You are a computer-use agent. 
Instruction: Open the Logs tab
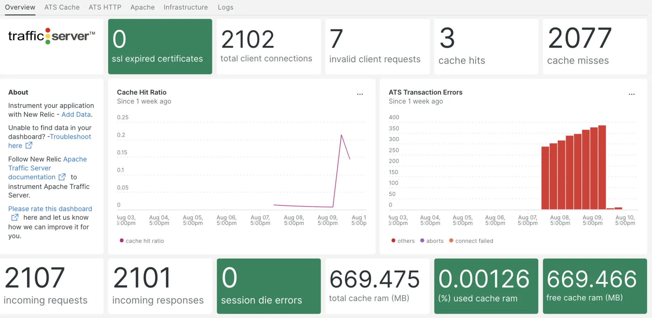(225, 7)
